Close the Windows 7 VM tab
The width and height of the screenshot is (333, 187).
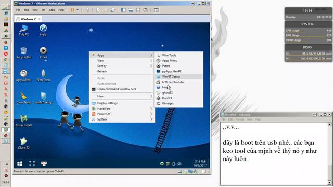pos(39,19)
